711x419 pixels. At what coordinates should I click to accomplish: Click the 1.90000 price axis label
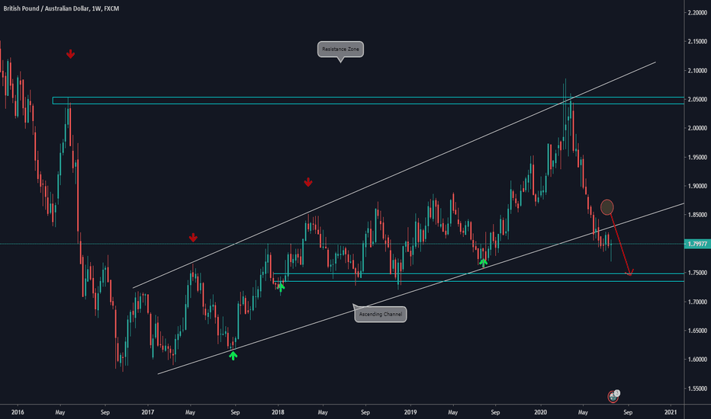[698, 186]
